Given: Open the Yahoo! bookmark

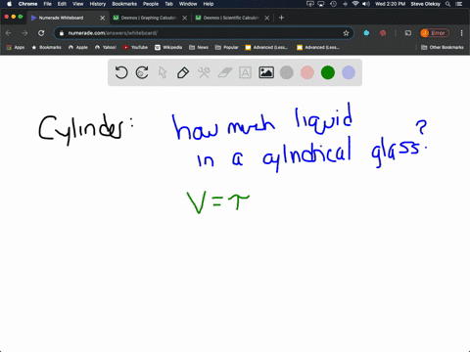Looking at the screenshot, I should (x=106, y=47).
